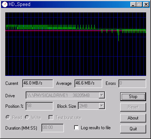Image resolution: width=151 pixels, height=139 pixels.
Task: Select the Read radio button
Action: coord(8,117)
